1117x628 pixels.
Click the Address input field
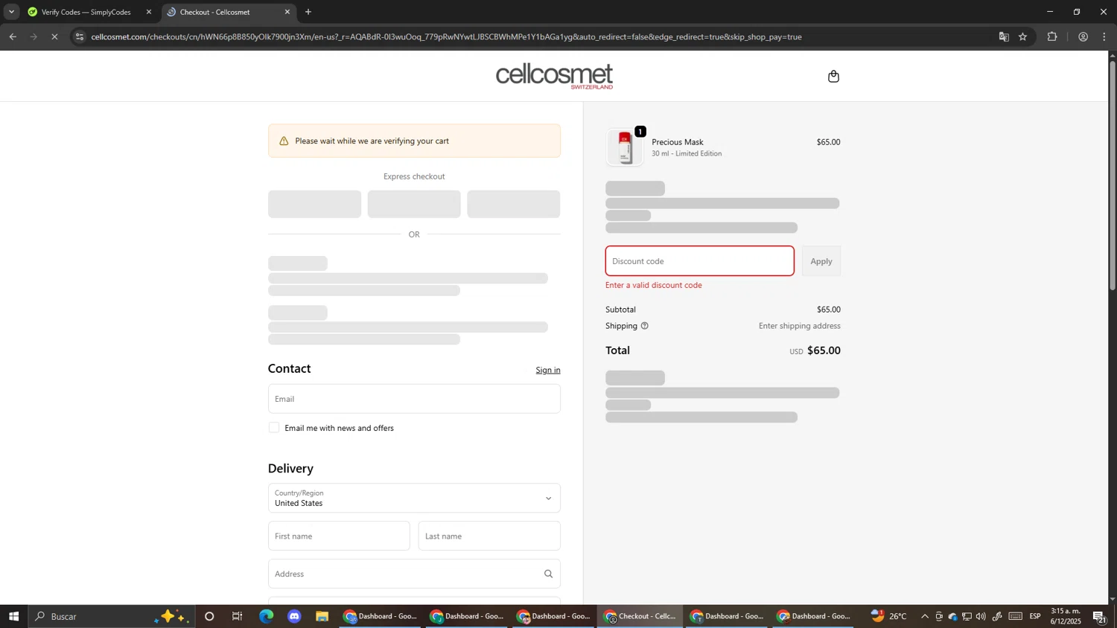414,574
